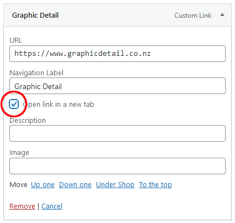Focus the Description text box
Viewport: 235px width, 223px height.
pyautogui.click(x=117, y=133)
